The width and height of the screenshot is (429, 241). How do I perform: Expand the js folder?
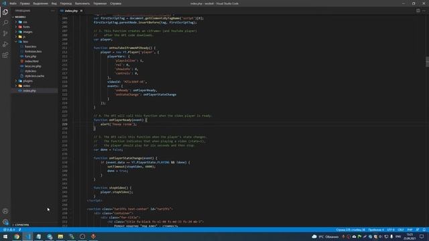16,37
